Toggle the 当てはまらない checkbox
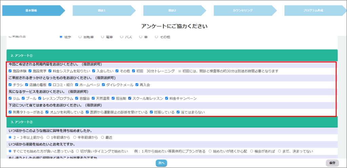Screen dimensions: 347x168 point(178,112)
